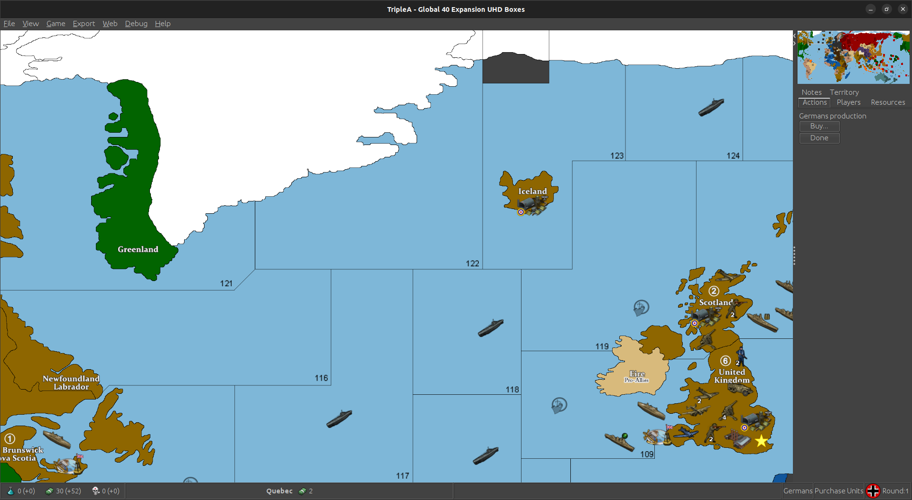
Task: Click the Buy... button
Action: coord(819,126)
